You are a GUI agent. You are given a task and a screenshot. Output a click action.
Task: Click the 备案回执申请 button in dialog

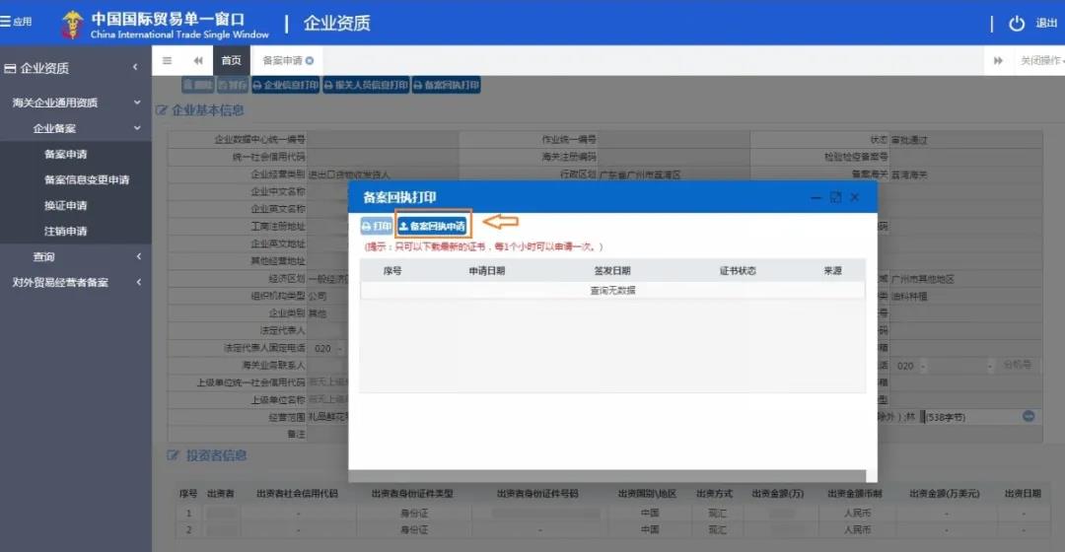click(432, 227)
